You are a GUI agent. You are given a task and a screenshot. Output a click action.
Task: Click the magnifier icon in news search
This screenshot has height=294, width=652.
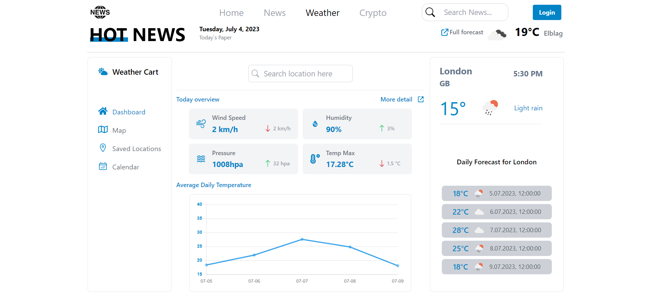430,12
